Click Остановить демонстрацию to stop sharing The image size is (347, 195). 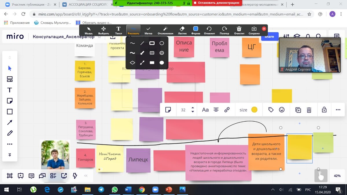tap(217, 3)
